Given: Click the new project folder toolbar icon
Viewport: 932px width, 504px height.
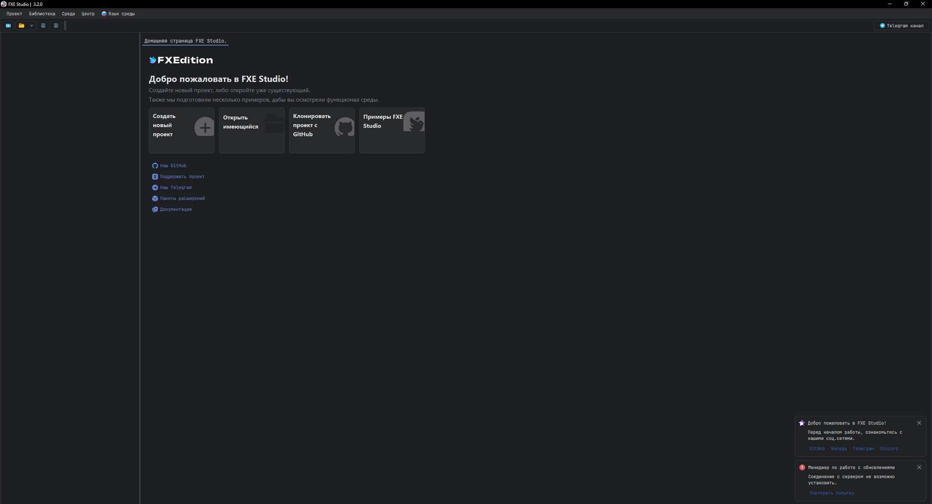Looking at the screenshot, I should [8, 25].
